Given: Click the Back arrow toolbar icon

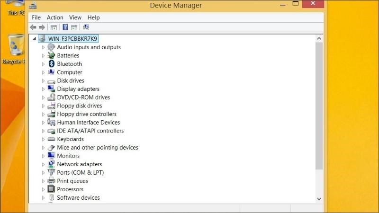Looking at the screenshot, I should point(33,27).
